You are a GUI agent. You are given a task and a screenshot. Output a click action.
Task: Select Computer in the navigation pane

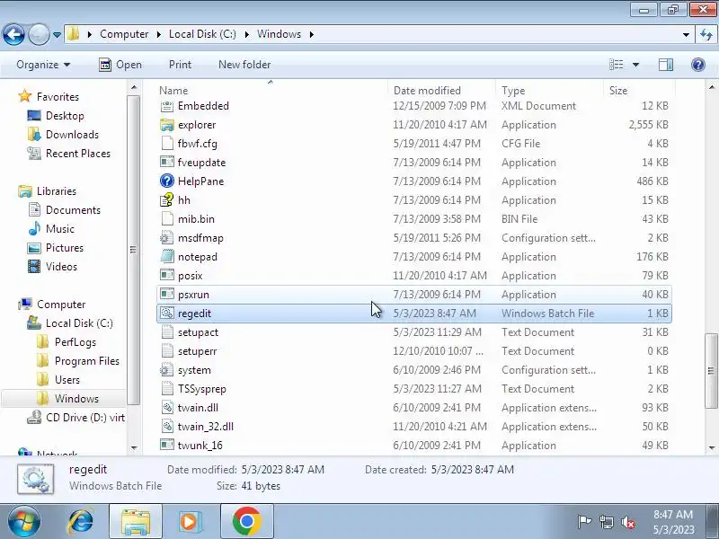(61, 305)
